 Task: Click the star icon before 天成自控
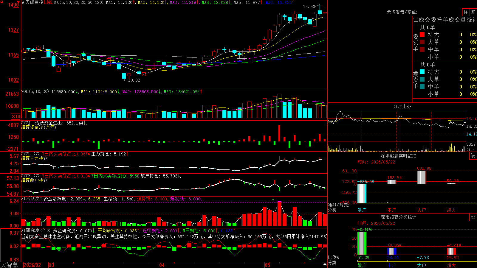(23, 2)
